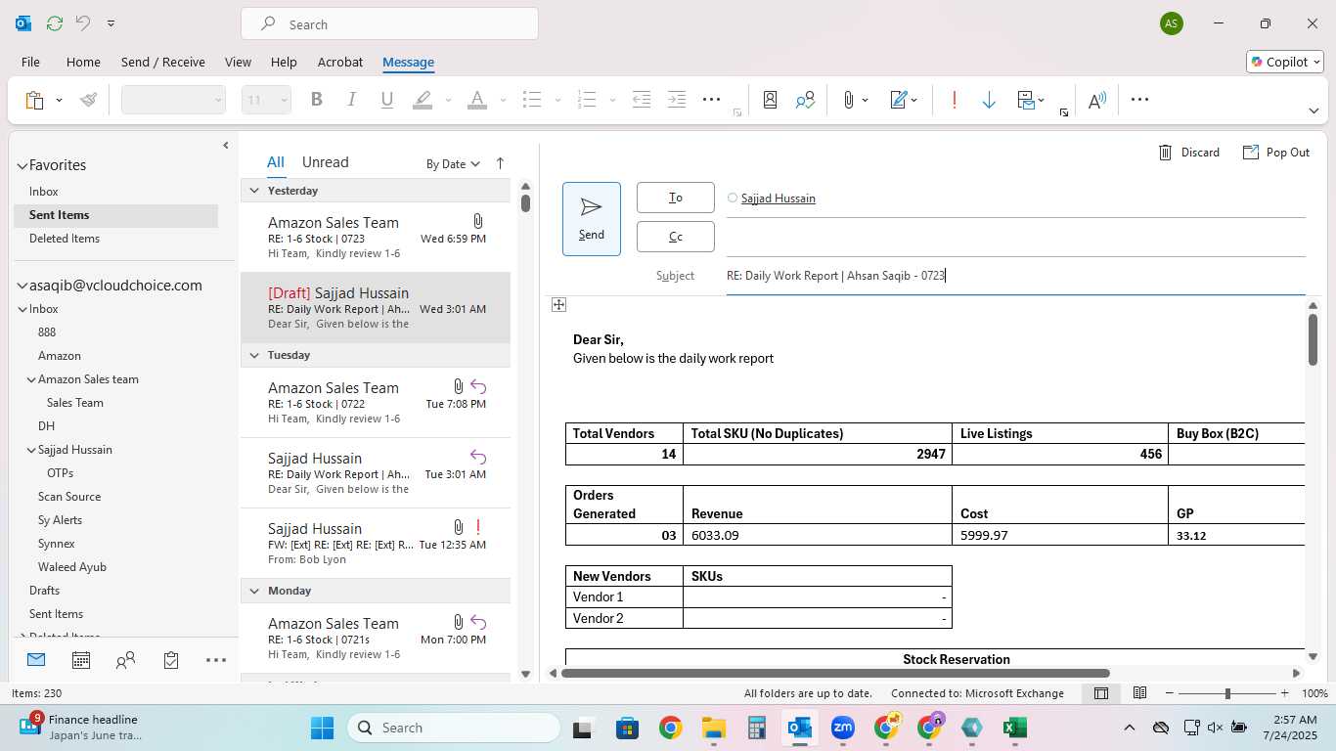Image resolution: width=1336 pixels, height=751 pixels.
Task: Click in the Subject field
Action: 1015,276
